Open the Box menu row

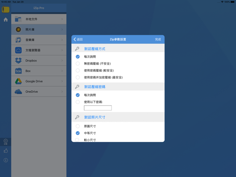38,71
